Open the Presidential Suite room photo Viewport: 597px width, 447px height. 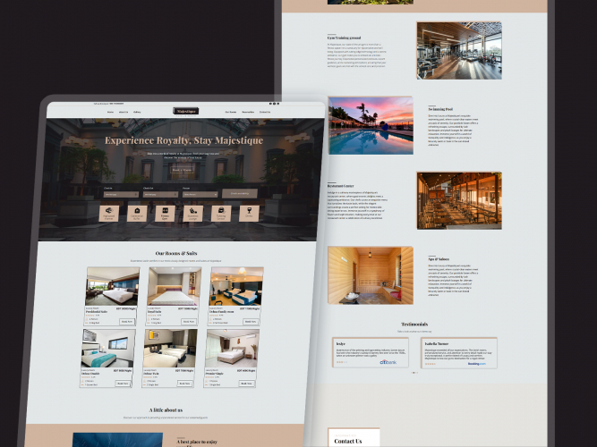click(112, 286)
